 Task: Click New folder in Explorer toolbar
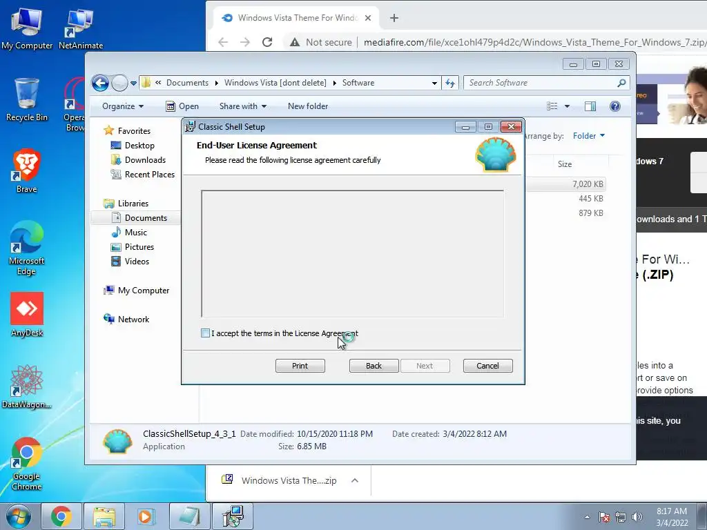(x=308, y=106)
